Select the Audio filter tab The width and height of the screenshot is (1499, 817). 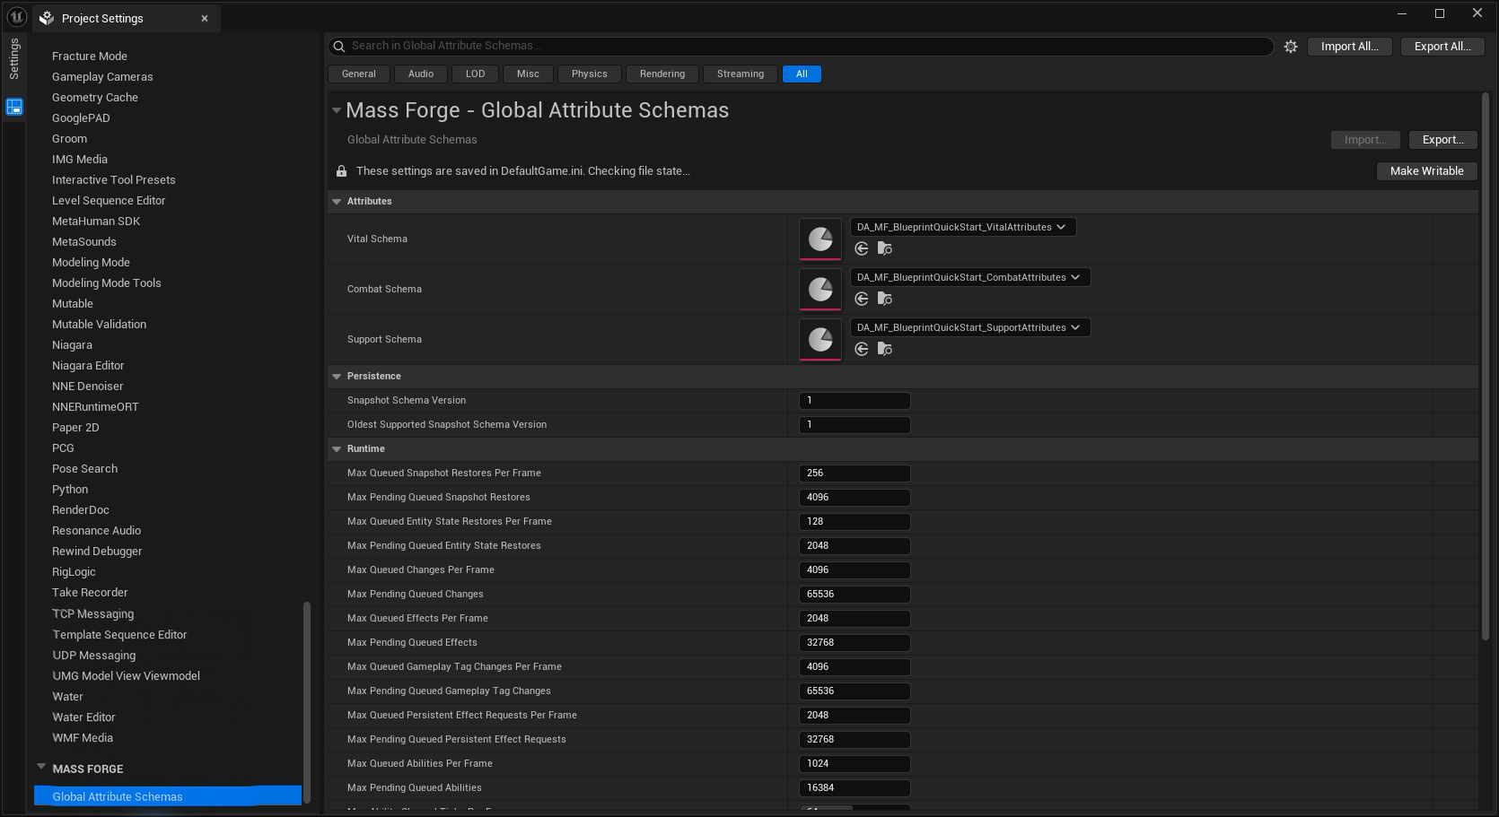pos(421,74)
